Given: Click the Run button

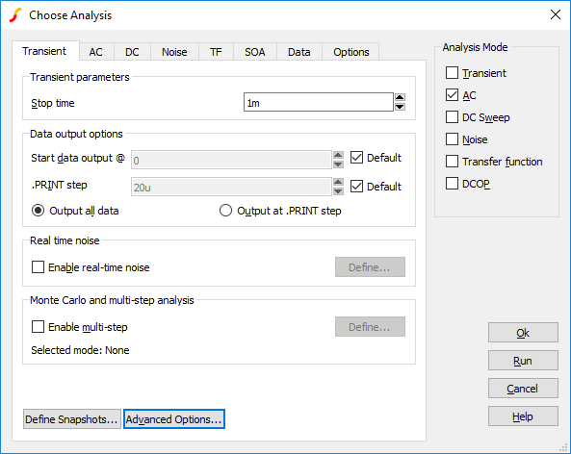Looking at the screenshot, I should [x=523, y=361].
